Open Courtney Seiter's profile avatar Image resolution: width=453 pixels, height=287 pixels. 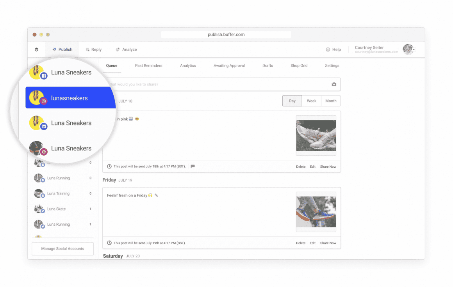click(408, 49)
